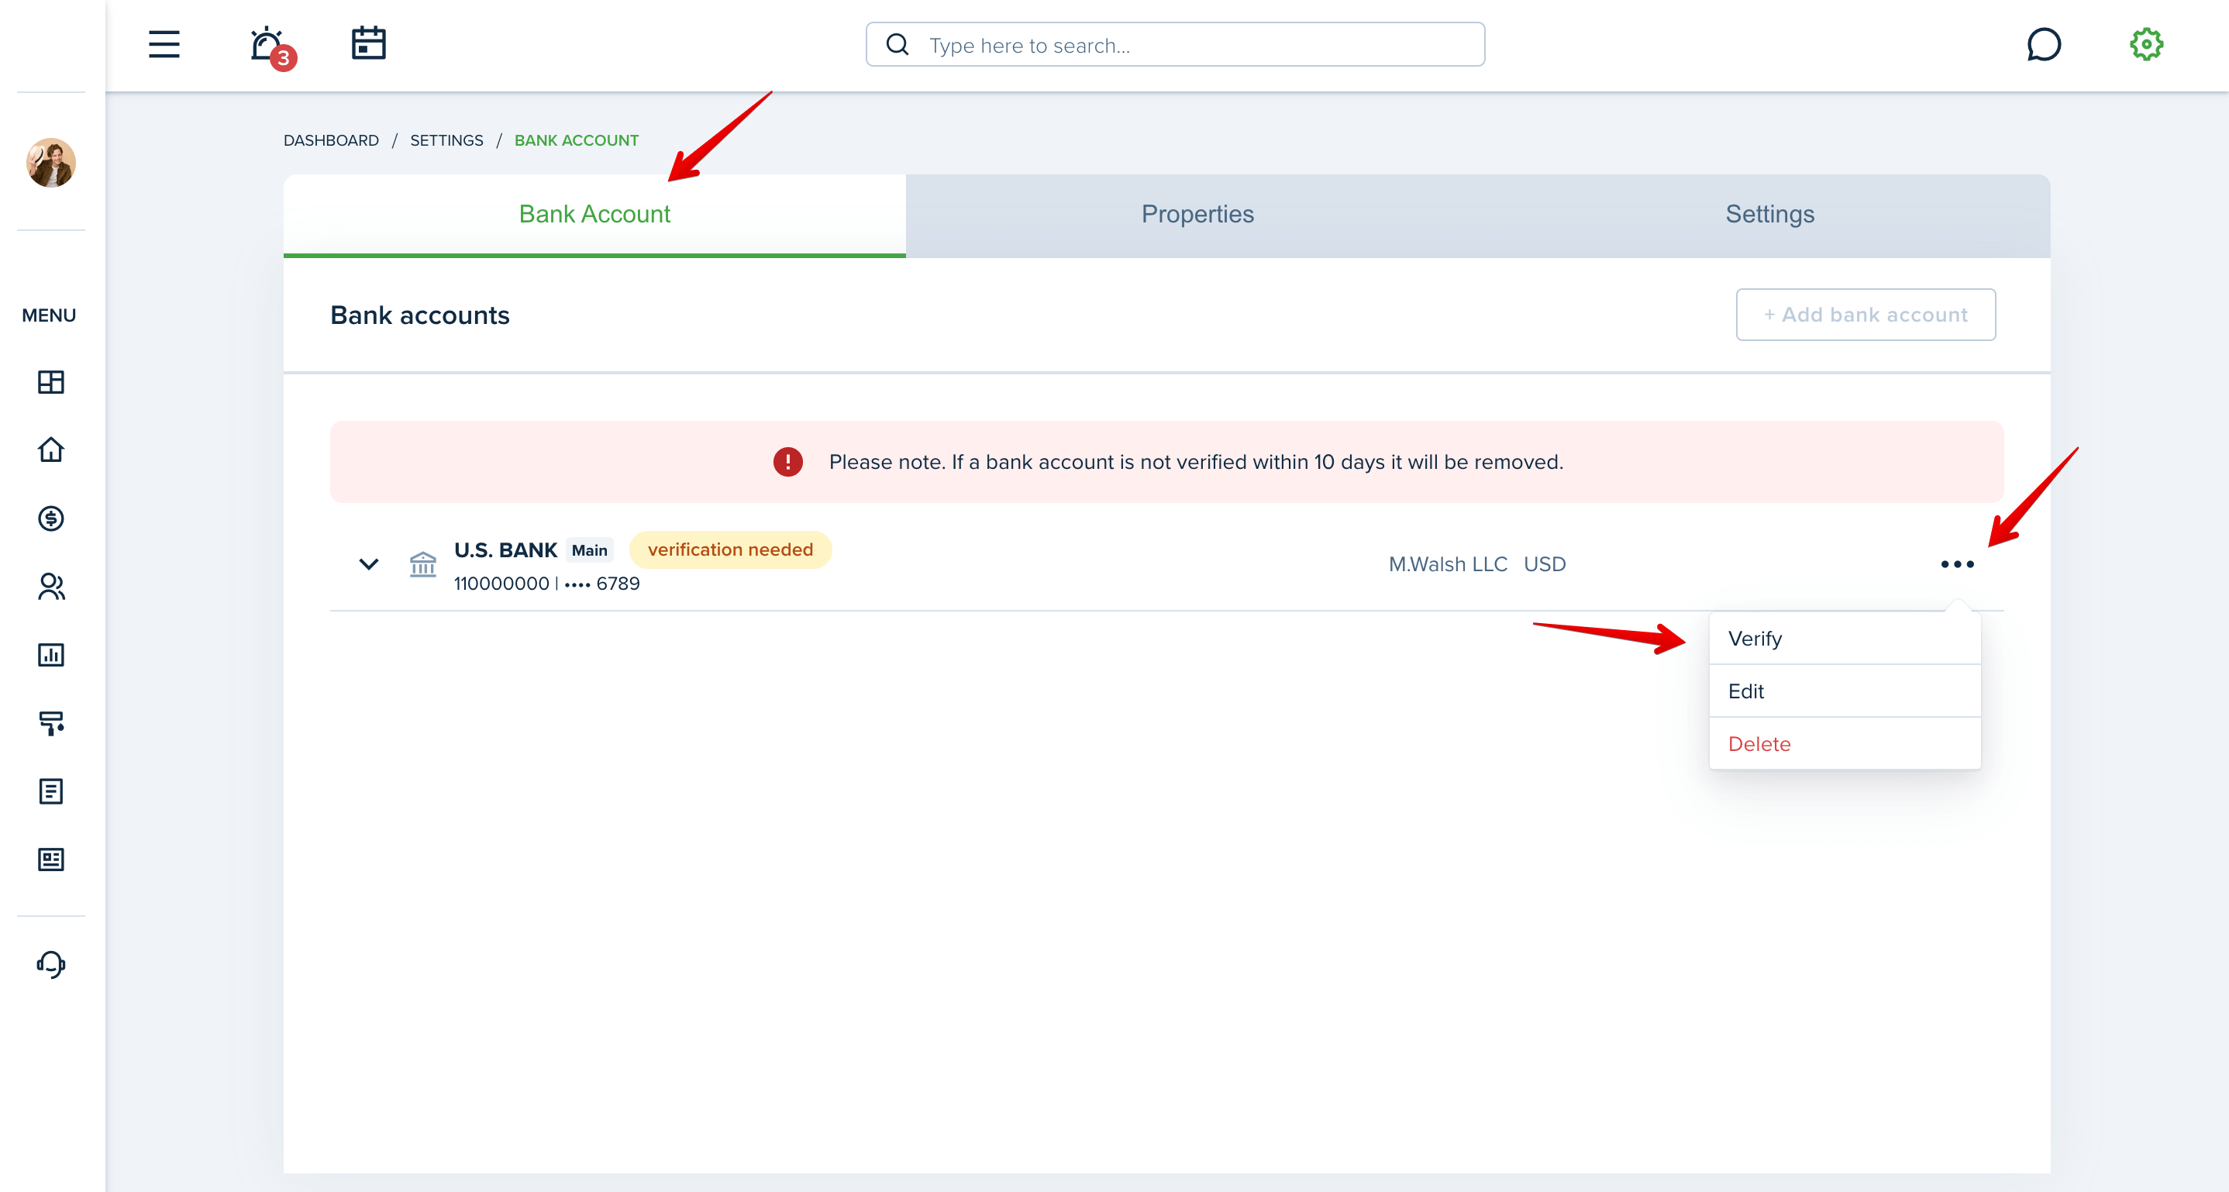Screen dimensions: 2229x1192
Task: Open the home properties icon in sidebar
Action: 51,450
